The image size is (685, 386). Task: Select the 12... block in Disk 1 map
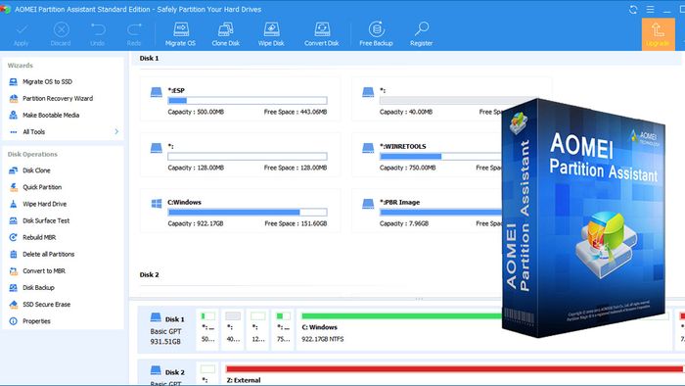coord(258,330)
